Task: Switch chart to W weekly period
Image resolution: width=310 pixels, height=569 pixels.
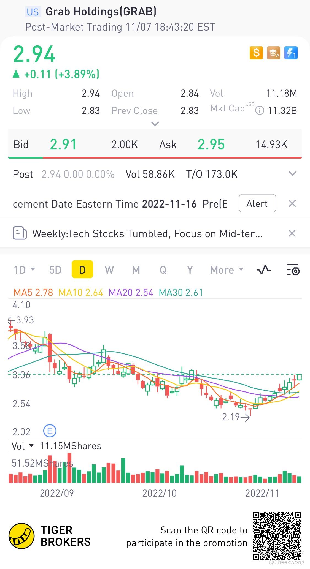Action: (109, 270)
